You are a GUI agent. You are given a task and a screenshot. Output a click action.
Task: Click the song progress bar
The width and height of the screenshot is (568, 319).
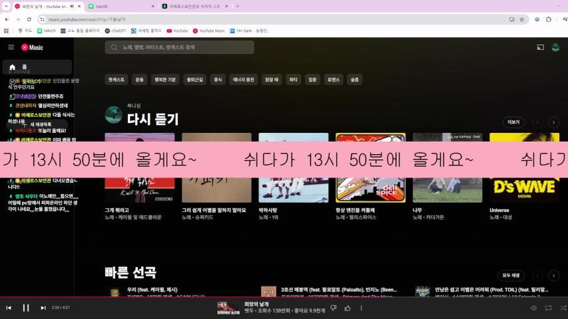(266, 297)
